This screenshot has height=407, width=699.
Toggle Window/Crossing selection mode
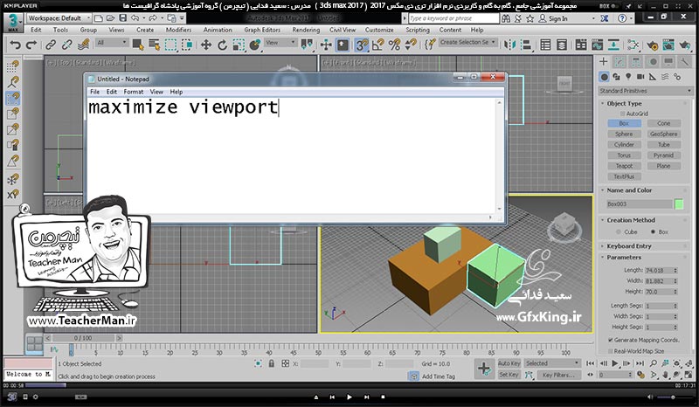click(187, 45)
